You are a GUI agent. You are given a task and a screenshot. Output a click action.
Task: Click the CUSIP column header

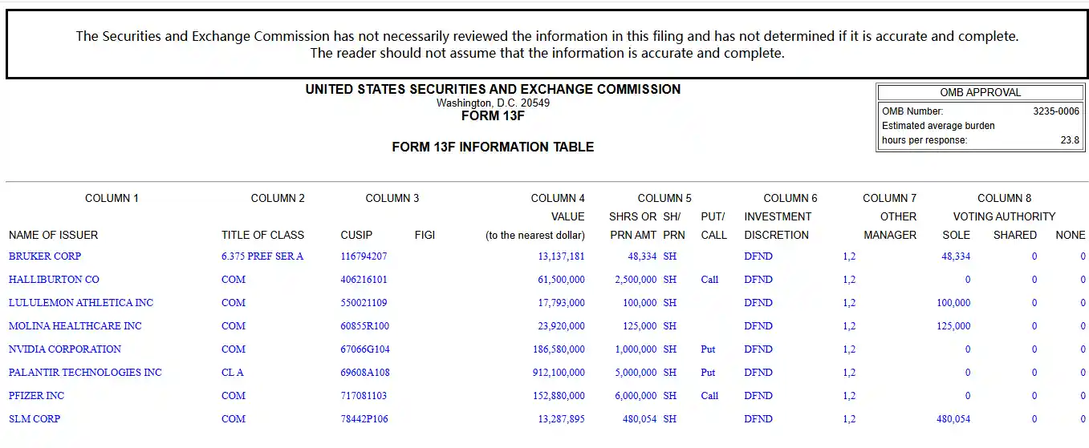point(356,236)
